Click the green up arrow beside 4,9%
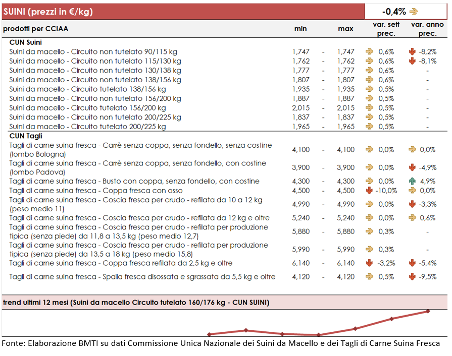Screen dimensions: 452x356 [412, 181]
